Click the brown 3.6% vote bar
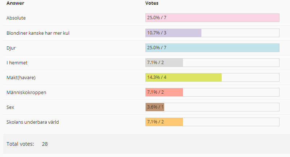Viewport: 290px width, 157px height. coord(155,107)
